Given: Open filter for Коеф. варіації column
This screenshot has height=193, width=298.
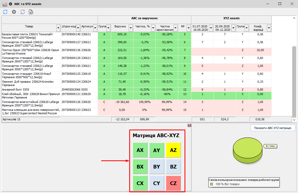Looking at the screenshot, I should 269,28.
